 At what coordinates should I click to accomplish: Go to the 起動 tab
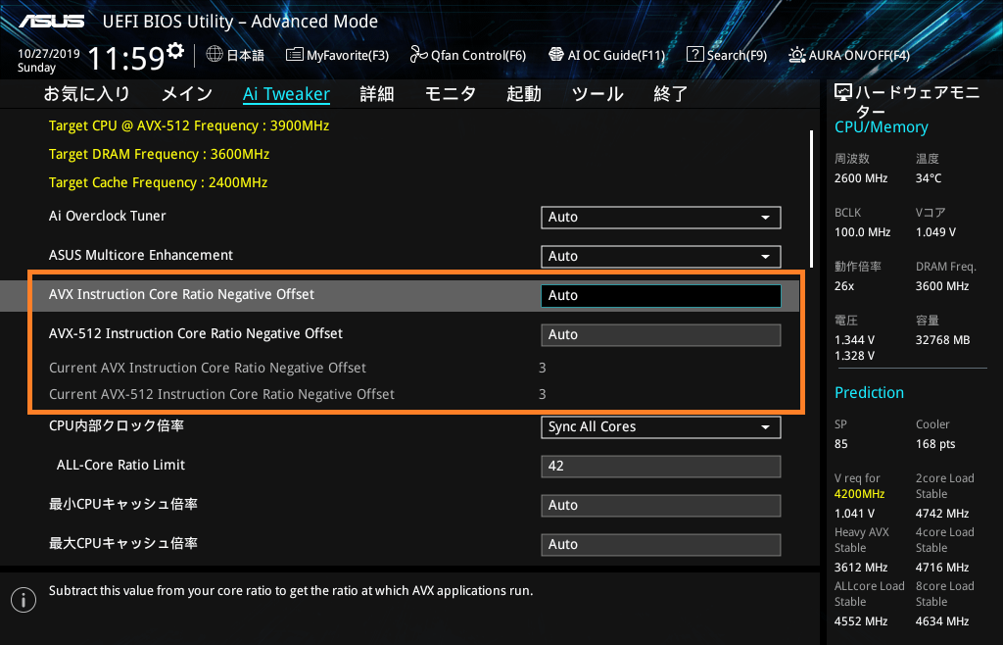point(523,94)
